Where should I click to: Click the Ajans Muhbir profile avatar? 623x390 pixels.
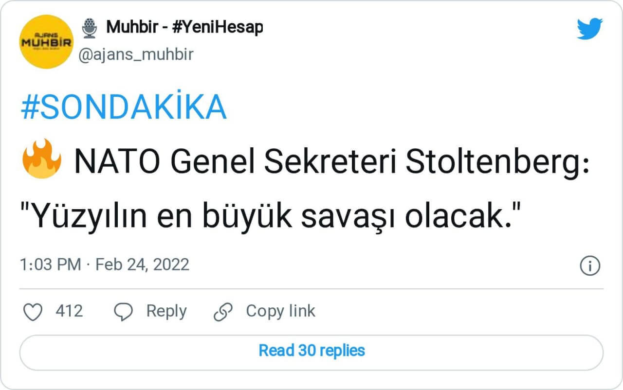pyautogui.click(x=46, y=42)
